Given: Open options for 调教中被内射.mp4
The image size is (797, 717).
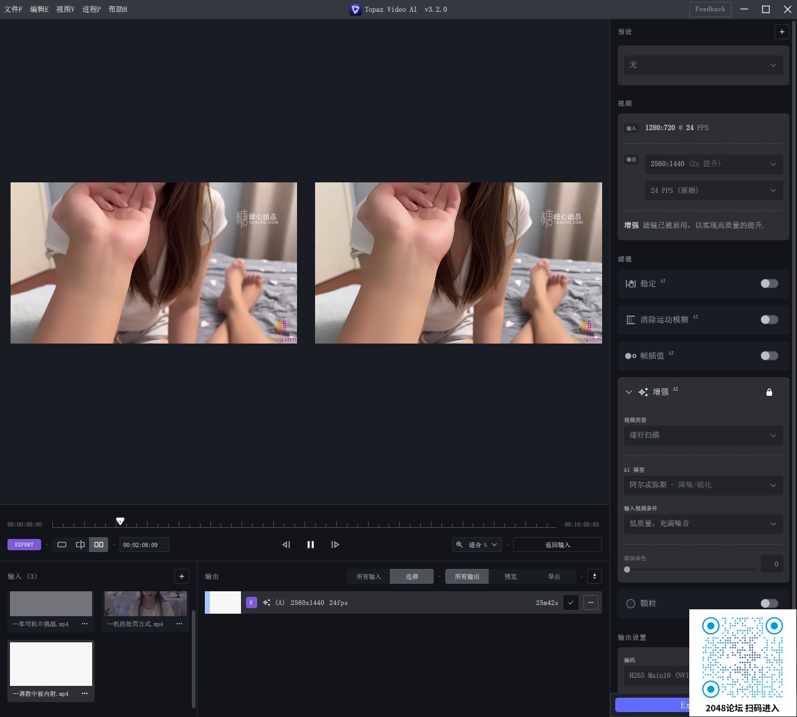Looking at the screenshot, I should (x=85, y=693).
